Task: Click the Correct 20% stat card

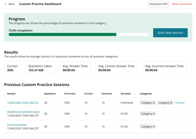Action: [13, 68]
